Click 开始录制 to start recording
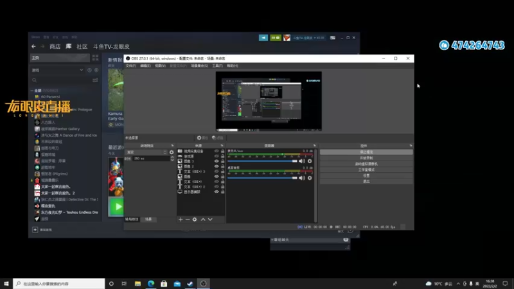514x289 pixels. coord(366,158)
